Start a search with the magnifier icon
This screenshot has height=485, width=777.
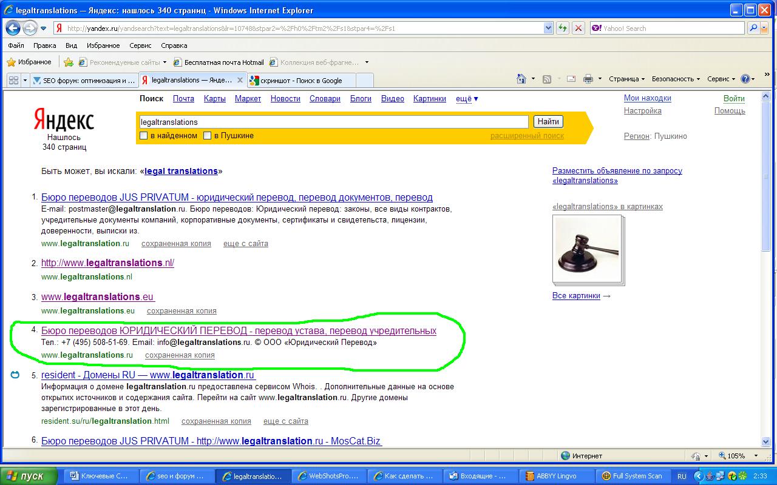(x=753, y=28)
